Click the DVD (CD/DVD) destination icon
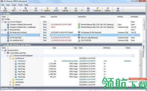The height and width of the screenshot is (91, 147). pyautogui.click(x=79, y=40)
